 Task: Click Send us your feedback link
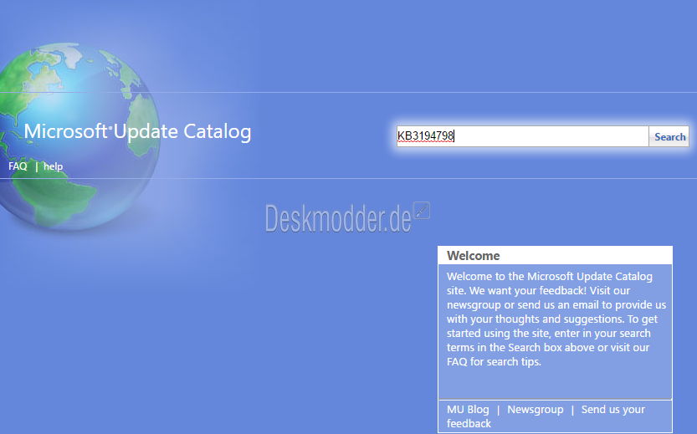tap(546, 416)
